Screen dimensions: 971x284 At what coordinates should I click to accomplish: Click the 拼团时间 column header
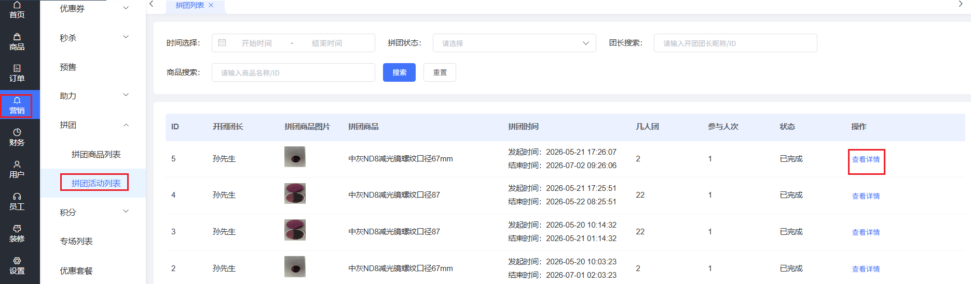[523, 127]
